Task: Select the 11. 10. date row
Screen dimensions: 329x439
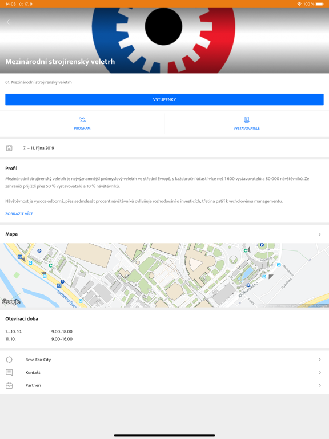Action: [11, 339]
